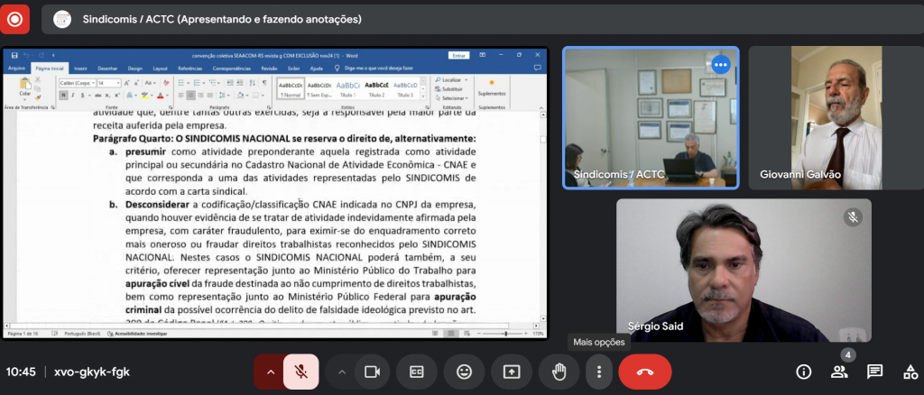Click the present screen icon
Screen dimensions: 924x395
pyautogui.click(x=512, y=372)
